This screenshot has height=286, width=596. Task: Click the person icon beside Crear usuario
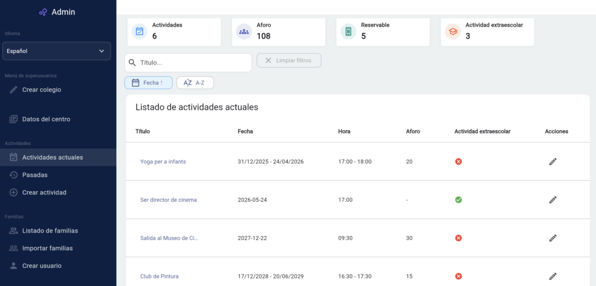coord(13,266)
